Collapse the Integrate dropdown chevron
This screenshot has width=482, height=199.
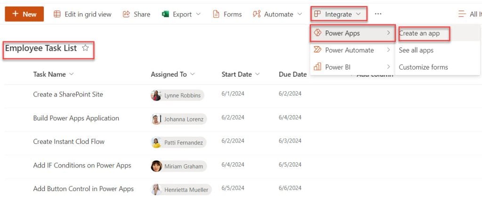coord(358,14)
